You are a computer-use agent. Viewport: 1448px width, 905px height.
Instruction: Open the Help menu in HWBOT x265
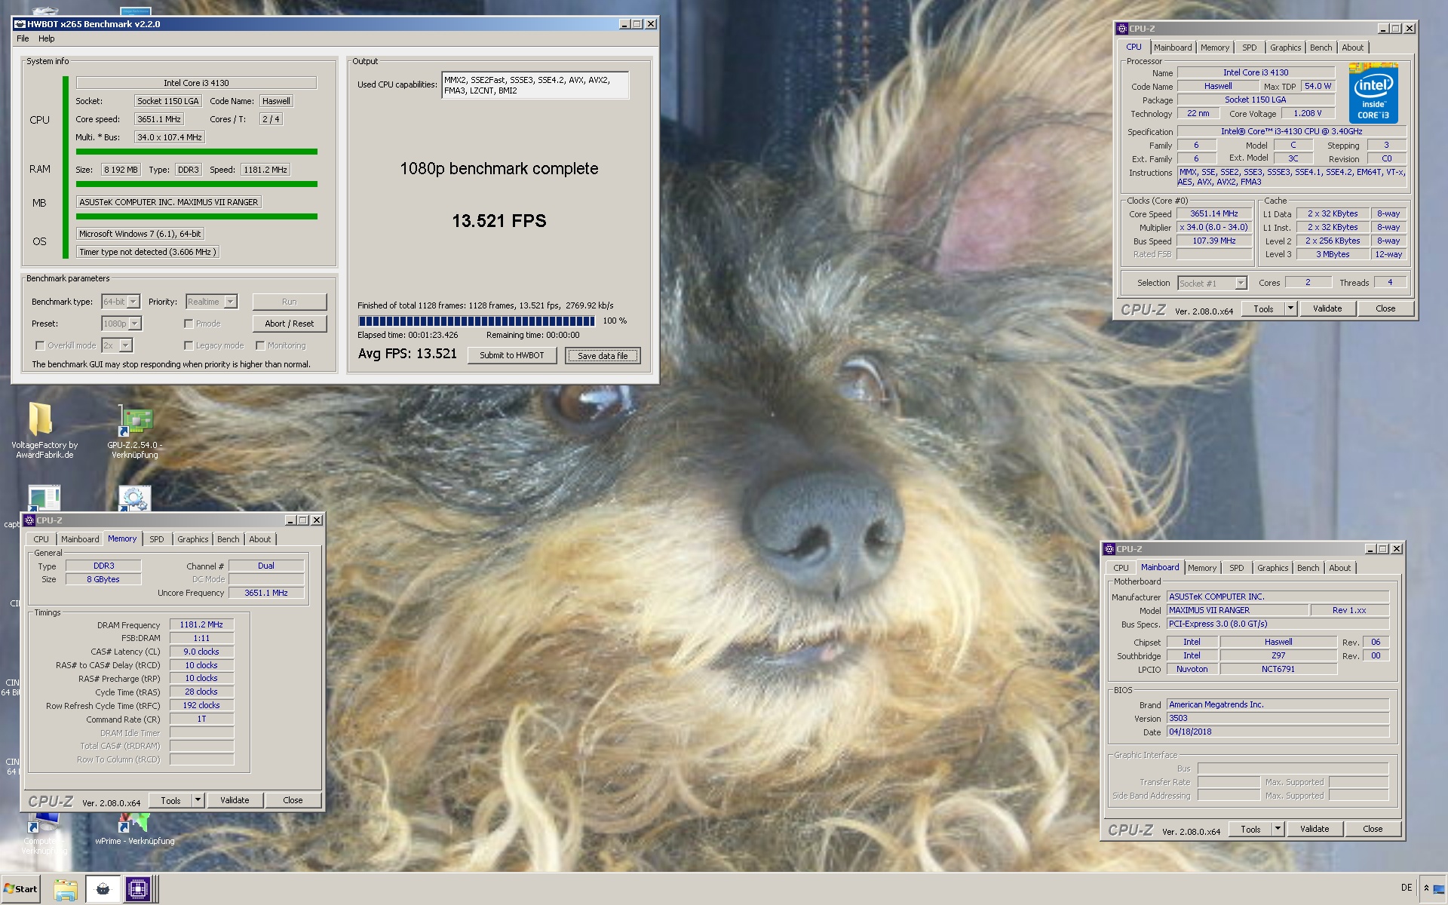coord(47,38)
